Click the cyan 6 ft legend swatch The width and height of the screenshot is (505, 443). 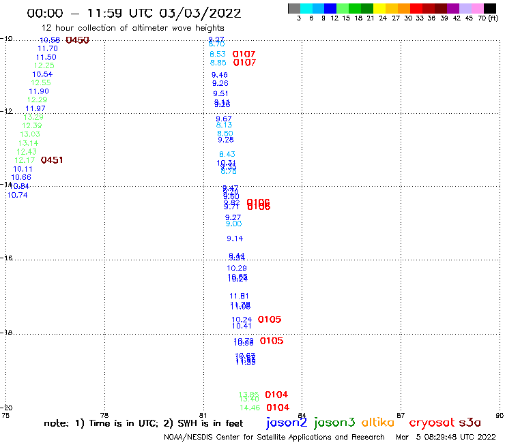[x=306, y=8]
